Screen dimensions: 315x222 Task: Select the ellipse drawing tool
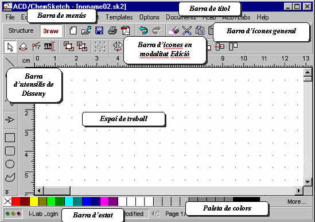(x=10, y=164)
